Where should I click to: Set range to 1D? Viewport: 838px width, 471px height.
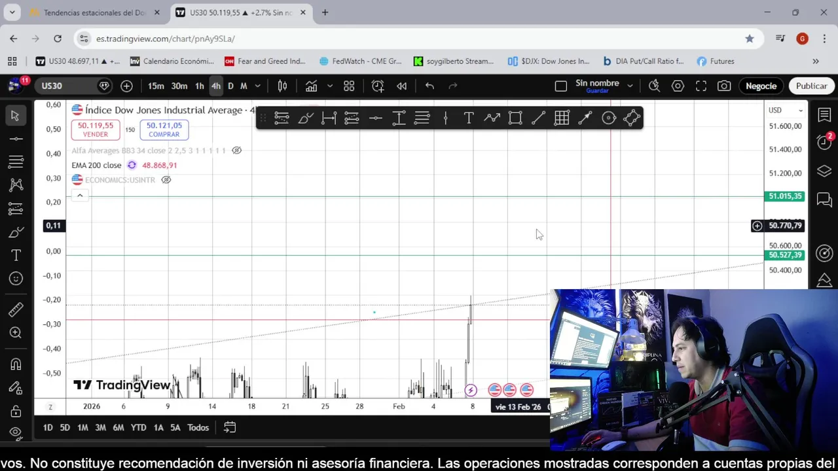tap(48, 428)
